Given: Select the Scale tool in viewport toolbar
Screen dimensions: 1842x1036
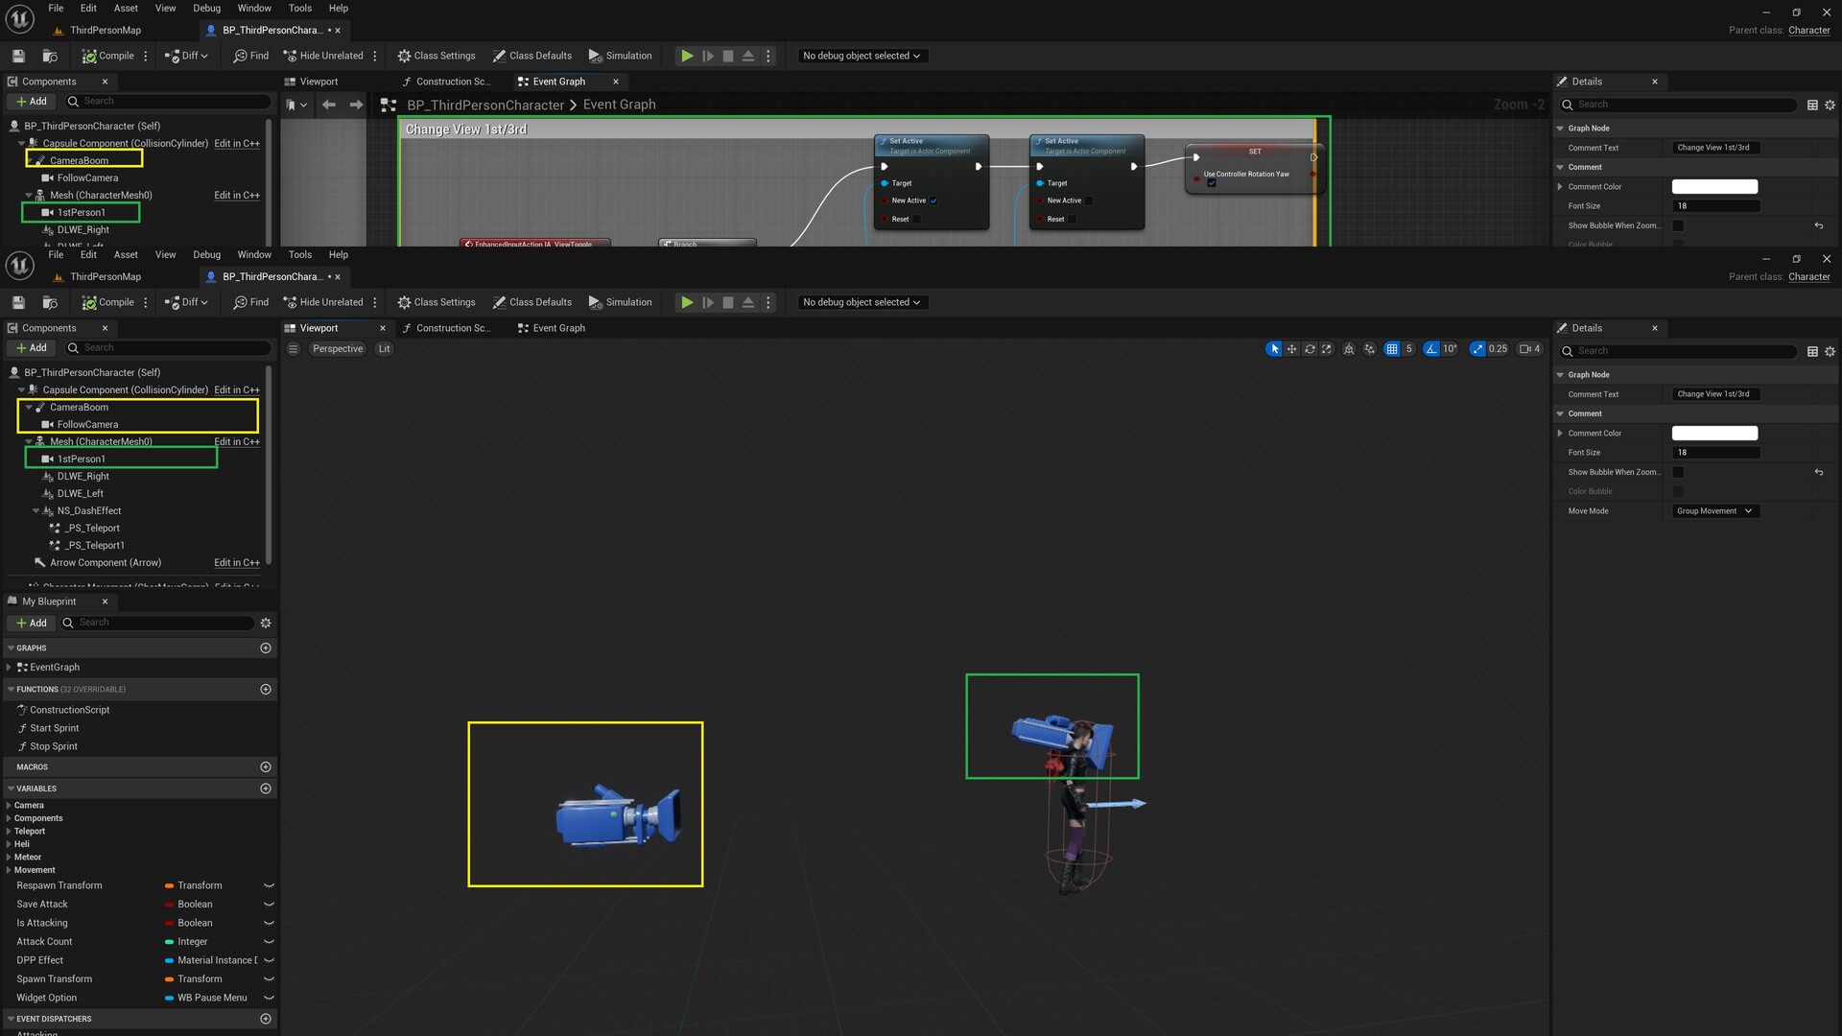Looking at the screenshot, I should click(x=1327, y=348).
